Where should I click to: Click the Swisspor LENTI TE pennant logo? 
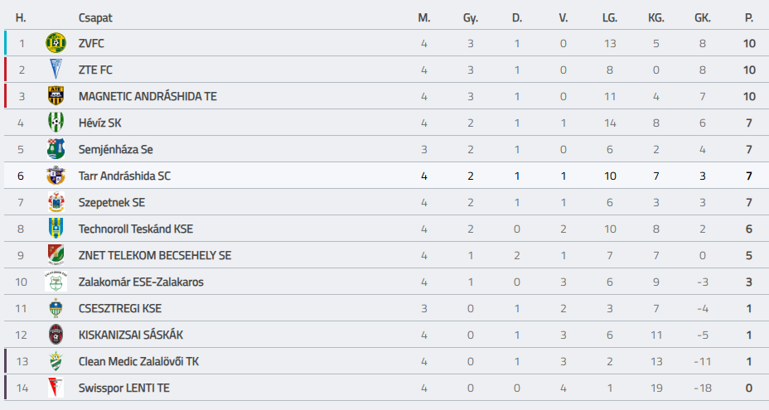56,388
